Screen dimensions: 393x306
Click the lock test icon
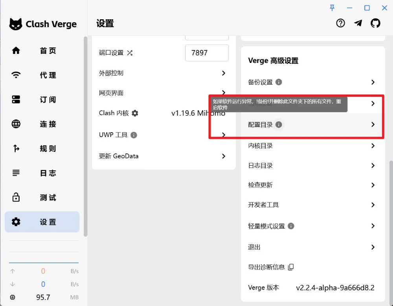coord(16,197)
